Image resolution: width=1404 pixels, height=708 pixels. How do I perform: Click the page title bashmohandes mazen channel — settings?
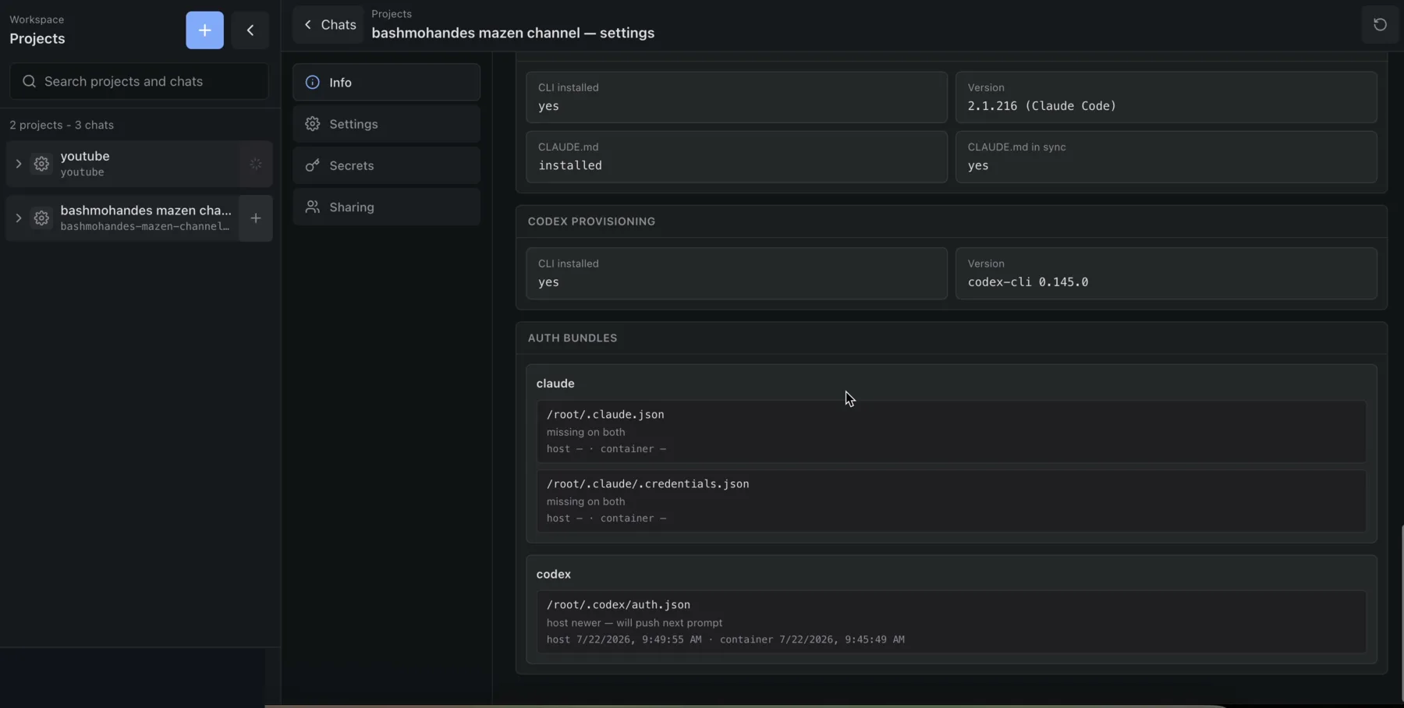(x=512, y=33)
